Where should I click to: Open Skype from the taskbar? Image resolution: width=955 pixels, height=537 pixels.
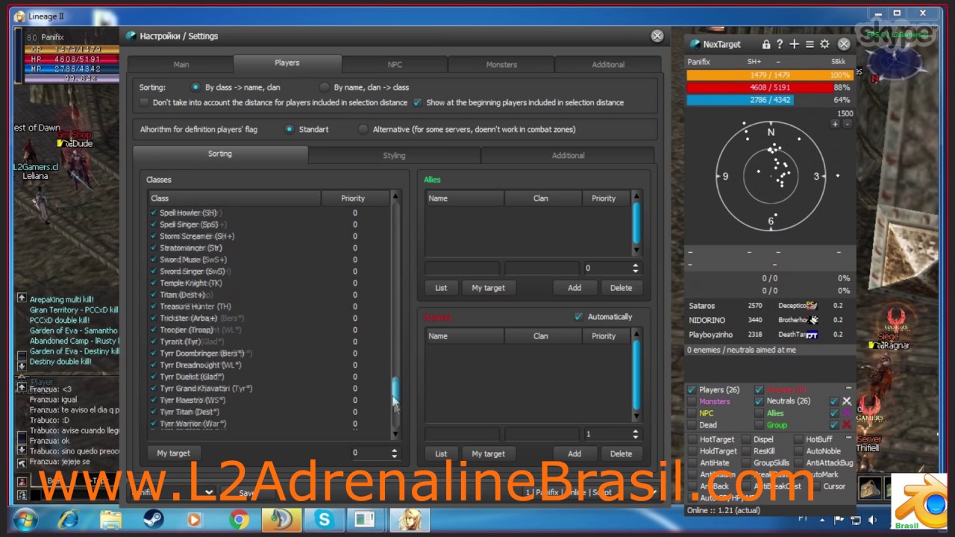324,519
